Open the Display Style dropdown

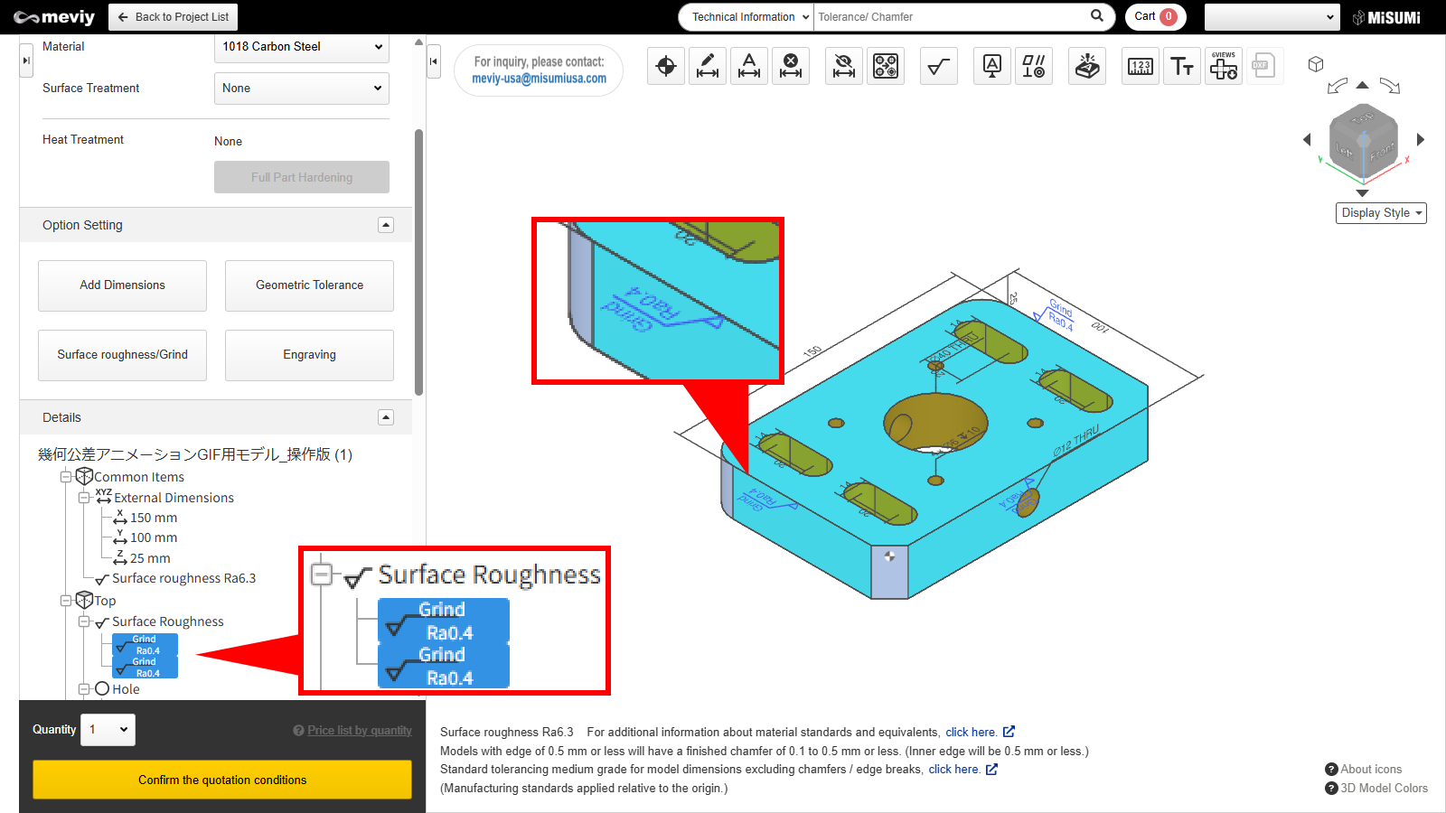[x=1381, y=213]
